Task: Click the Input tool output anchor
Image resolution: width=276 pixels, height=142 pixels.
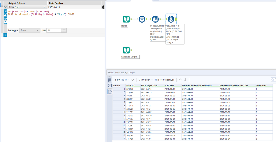Action: (131, 19)
